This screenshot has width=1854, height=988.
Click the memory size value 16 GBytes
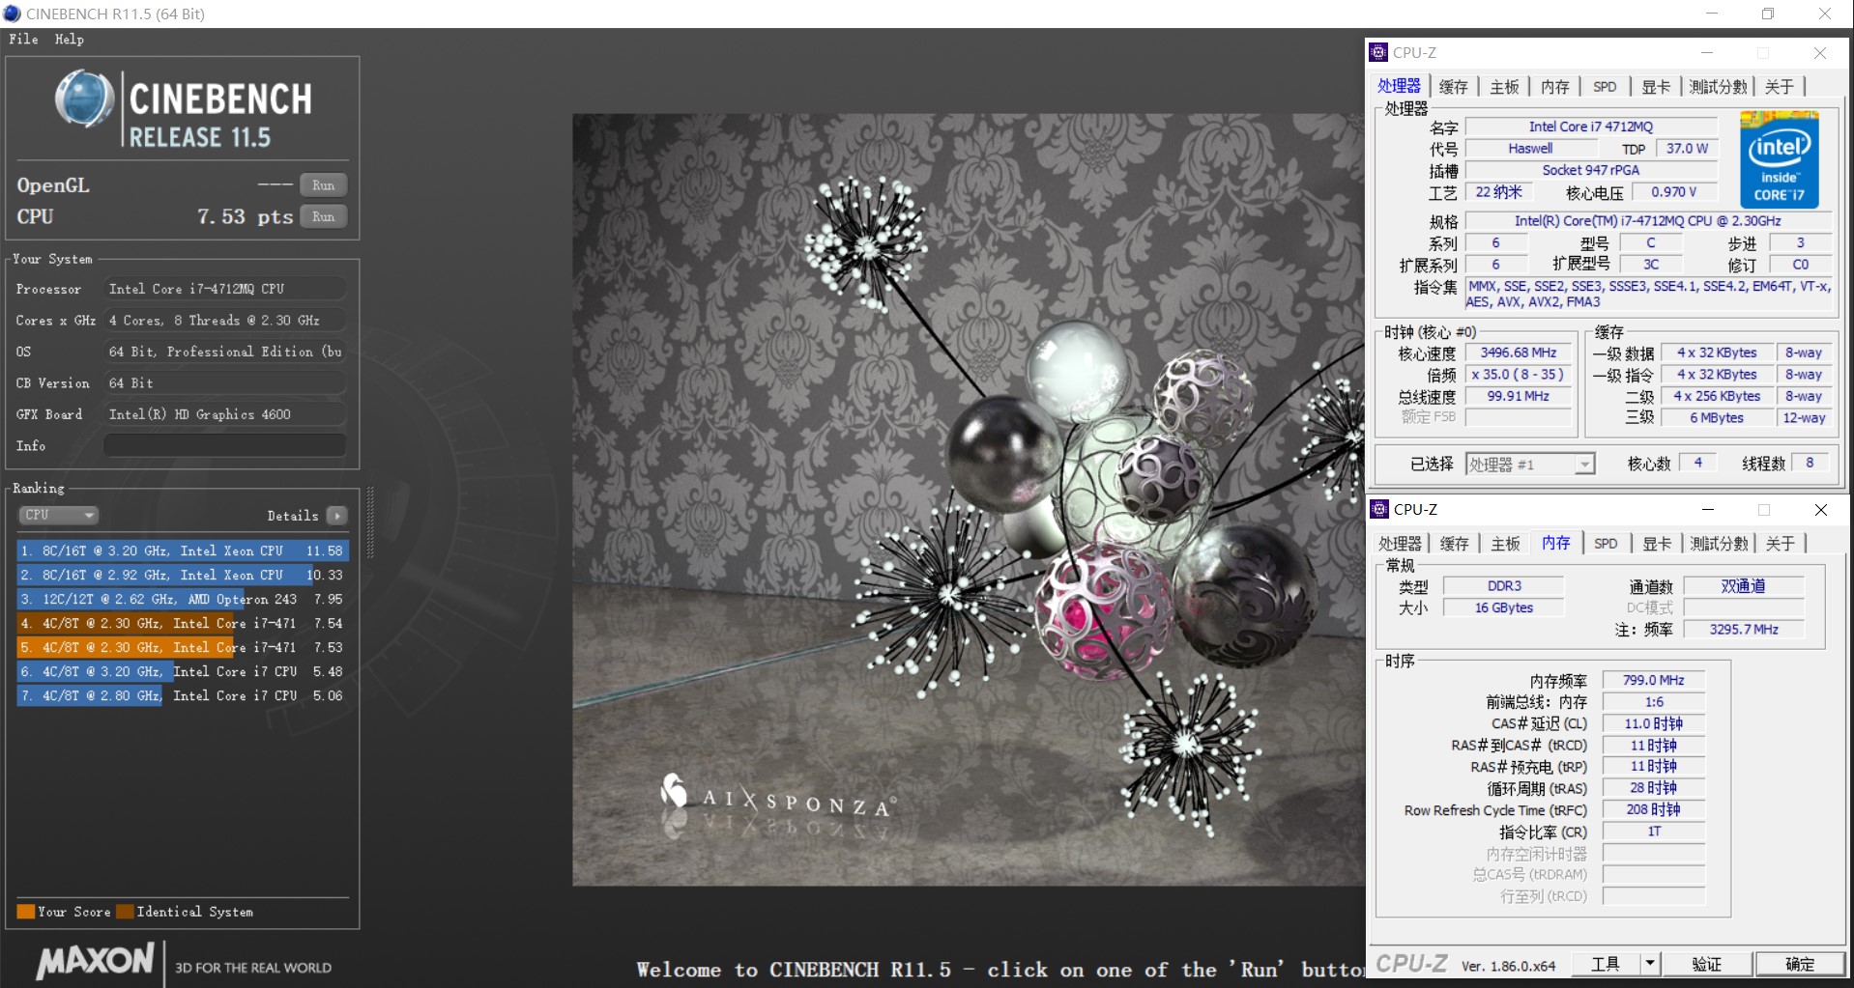pyautogui.click(x=1504, y=607)
